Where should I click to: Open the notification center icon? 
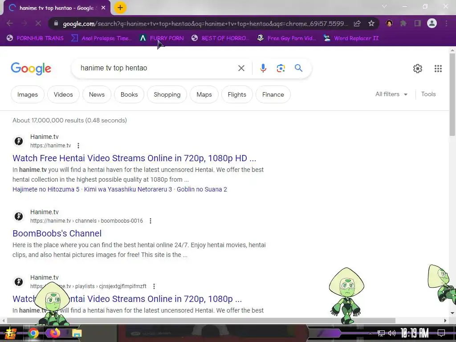pos(441,333)
